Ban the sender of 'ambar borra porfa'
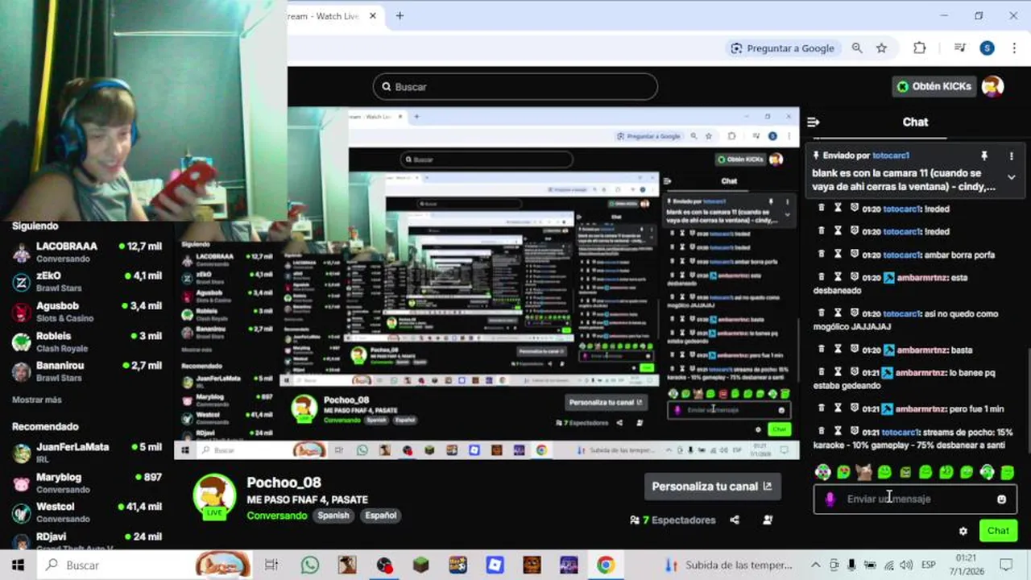Viewport: 1031px width, 580px height. pyautogui.click(x=855, y=255)
